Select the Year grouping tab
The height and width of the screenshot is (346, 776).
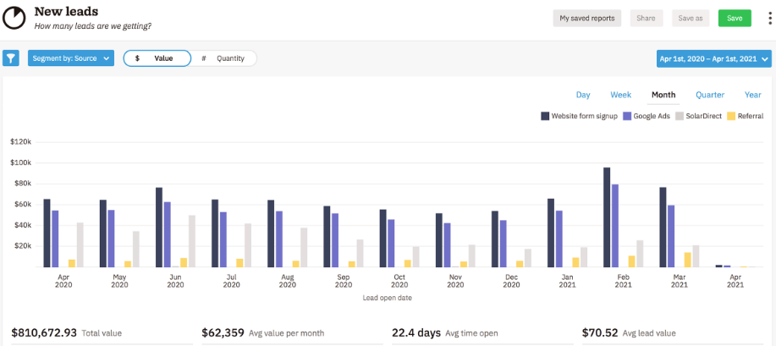[752, 95]
